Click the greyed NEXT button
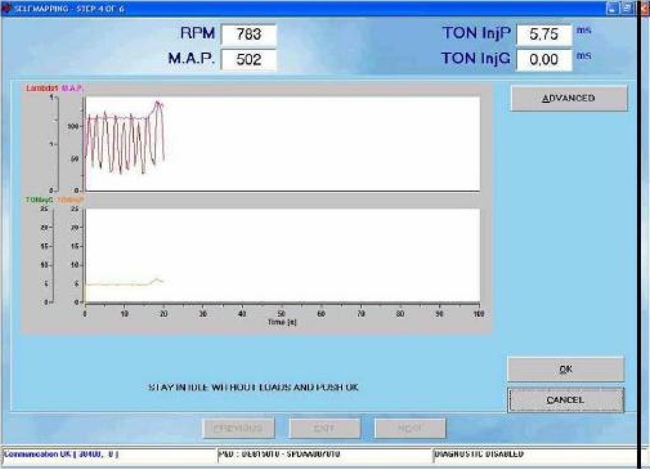The image size is (650, 469). (410, 428)
